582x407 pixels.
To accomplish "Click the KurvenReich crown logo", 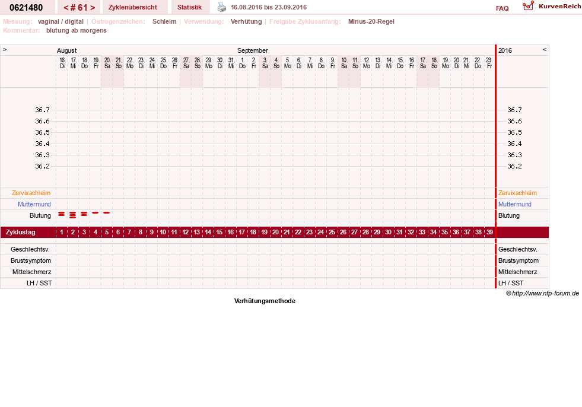I will click(528, 6).
